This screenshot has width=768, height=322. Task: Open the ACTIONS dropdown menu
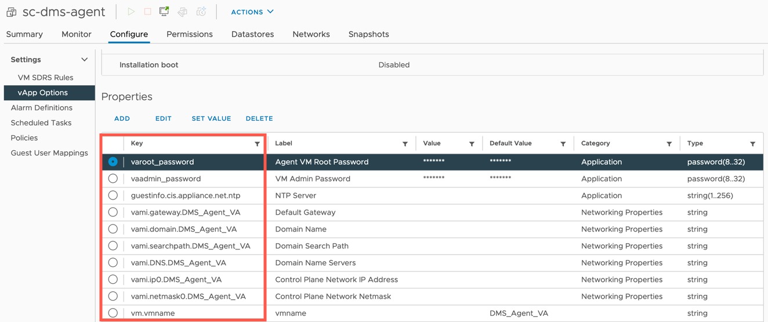click(252, 12)
